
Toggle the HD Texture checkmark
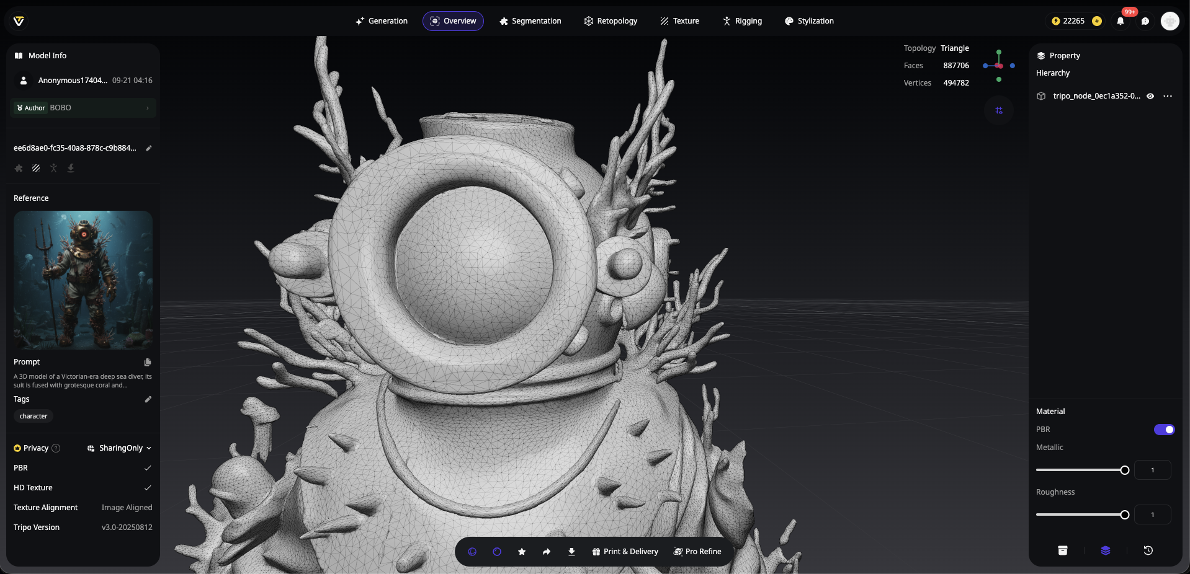click(148, 488)
